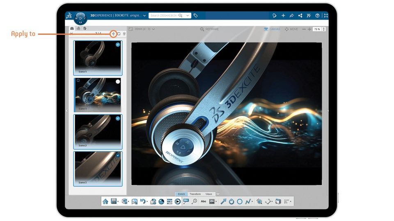Open the notifications bell icon
The height and width of the screenshot is (221, 394).
(x=275, y=16)
